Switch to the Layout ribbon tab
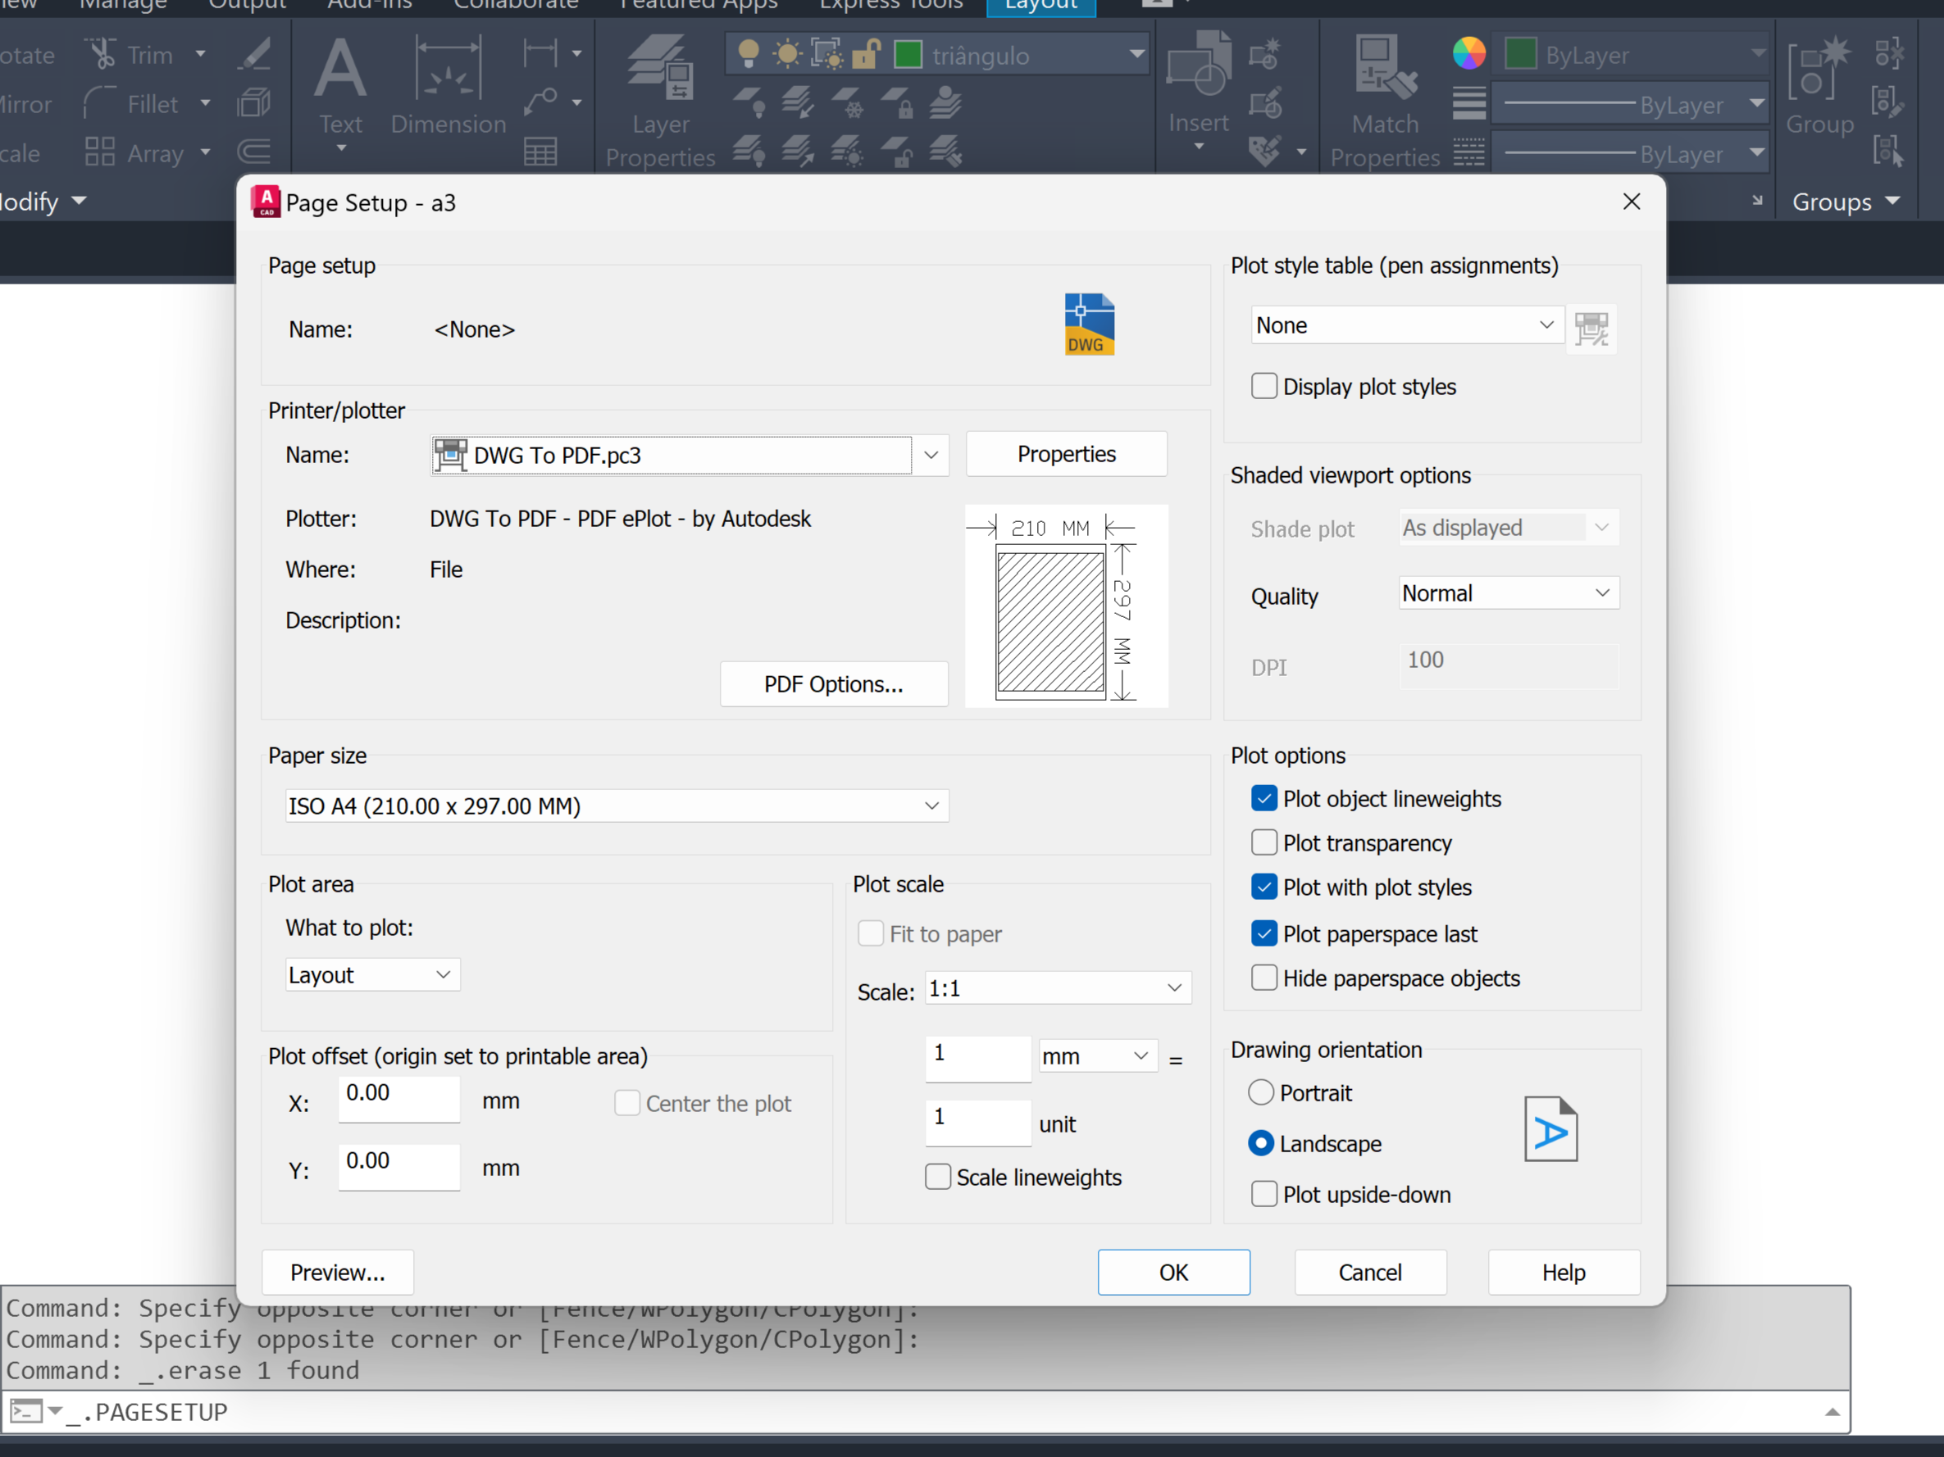This screenshot has height=1457, width=1944. pos(1040,7)
